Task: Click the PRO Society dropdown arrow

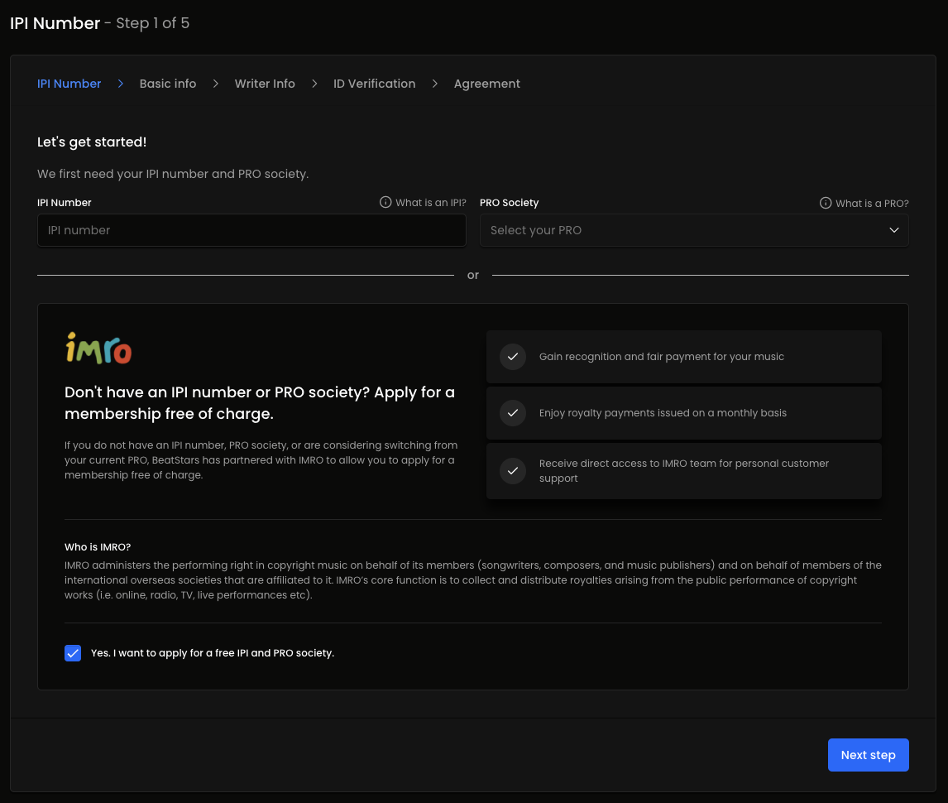Action: [x=893, y=230]
